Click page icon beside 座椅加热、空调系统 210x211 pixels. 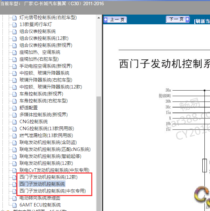[14, 52]
